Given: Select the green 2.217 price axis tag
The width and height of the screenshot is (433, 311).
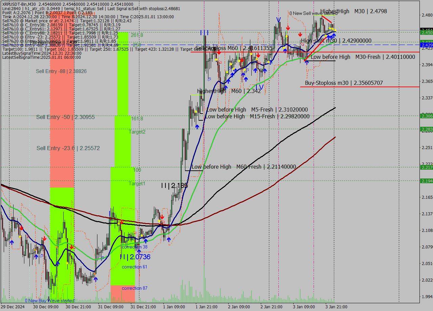Looking at the screenshot, I should pyautogui.click(x=426, y=167).
